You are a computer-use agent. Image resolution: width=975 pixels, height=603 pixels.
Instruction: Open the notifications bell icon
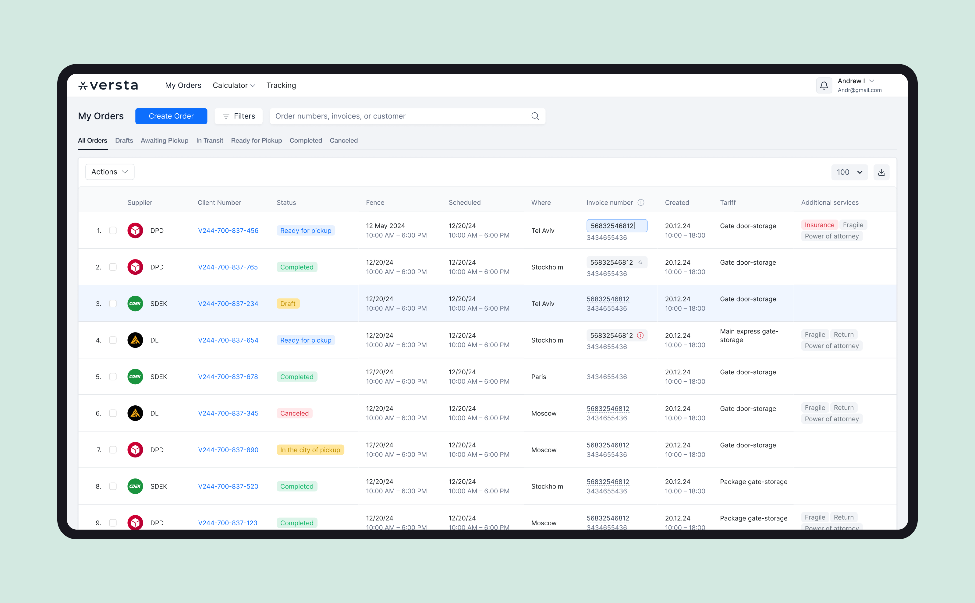(824, 85)
